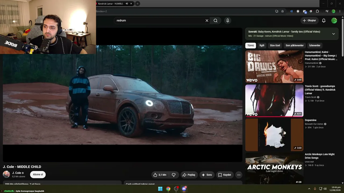Open Arctic Monkeys Late Night Drive Songs title
This screenshot has height=193, width=344.
pyautogui.click(x=320, y=156)
